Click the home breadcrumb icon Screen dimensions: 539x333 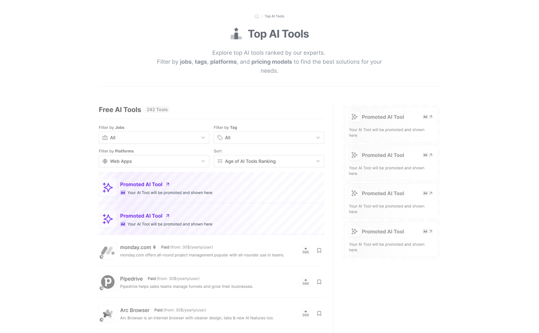point(257,16)
